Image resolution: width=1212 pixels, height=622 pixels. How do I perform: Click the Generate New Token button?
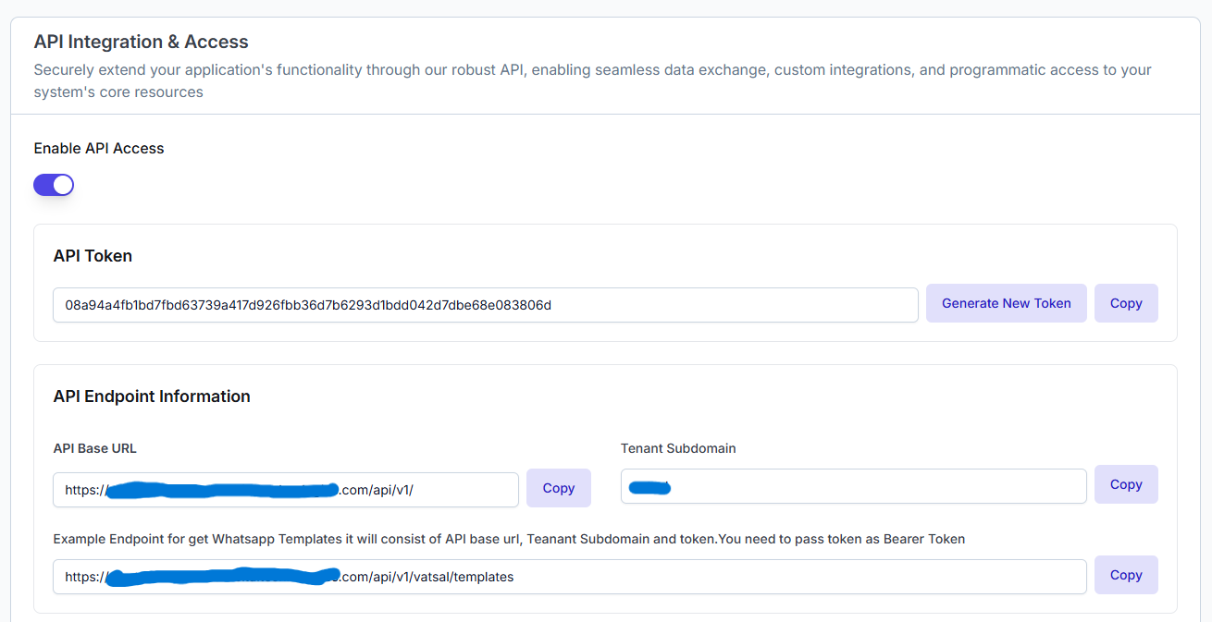point(1006,302)
